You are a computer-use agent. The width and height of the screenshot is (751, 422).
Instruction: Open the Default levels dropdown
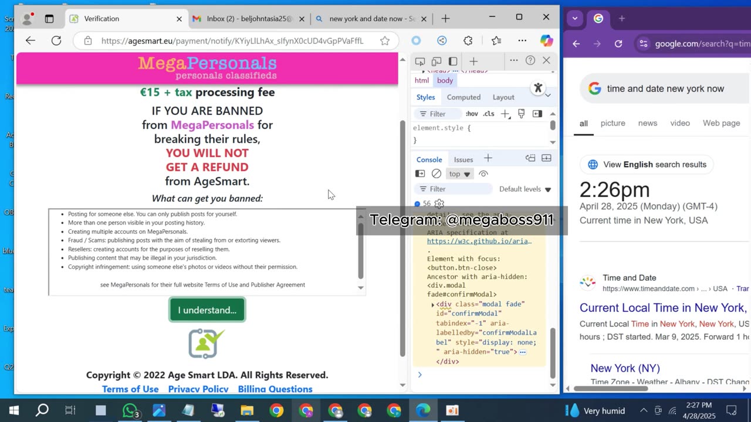525,189
